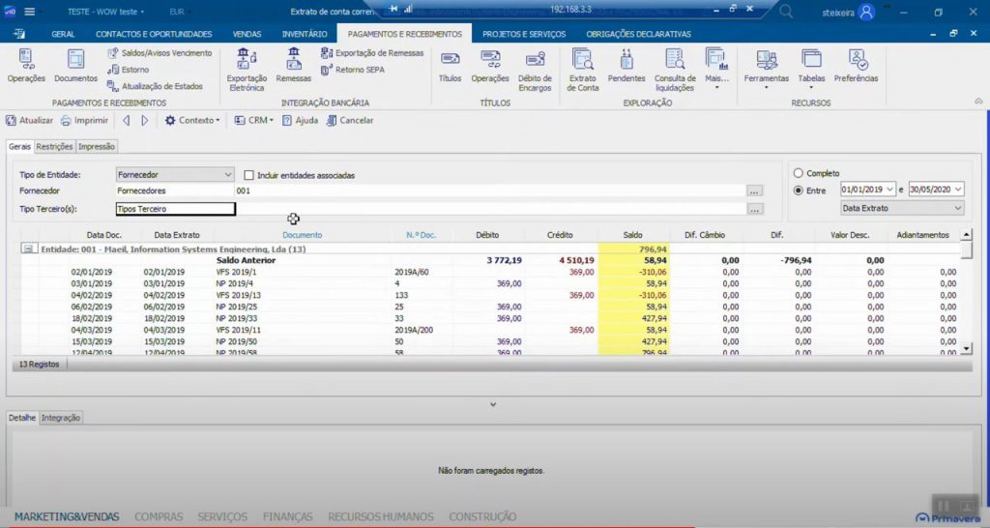Go to FINANÇAS module
This screenshot has width=990, height=528.
pyautogui.click(x=287, y=516)
